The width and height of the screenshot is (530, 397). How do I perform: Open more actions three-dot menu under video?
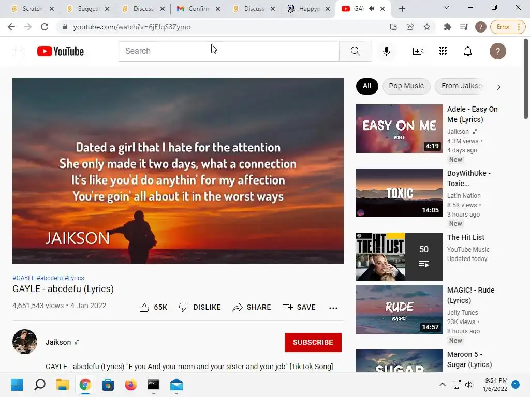click(333, 308)
